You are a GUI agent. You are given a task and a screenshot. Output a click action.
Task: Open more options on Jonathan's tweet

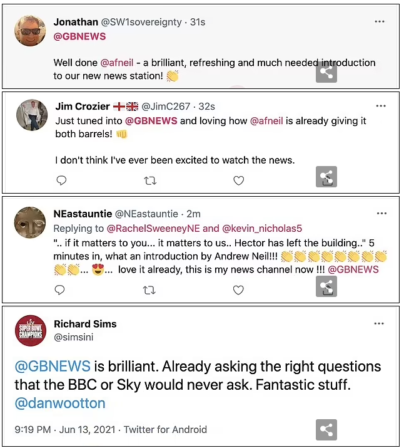(379, 21)
